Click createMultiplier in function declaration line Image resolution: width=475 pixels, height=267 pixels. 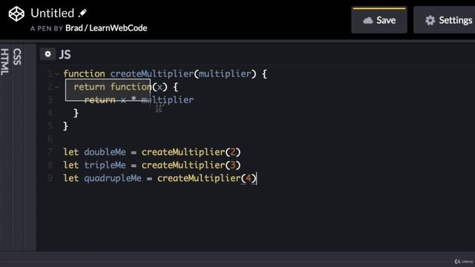pyautogui.click(x=151, y=74)
